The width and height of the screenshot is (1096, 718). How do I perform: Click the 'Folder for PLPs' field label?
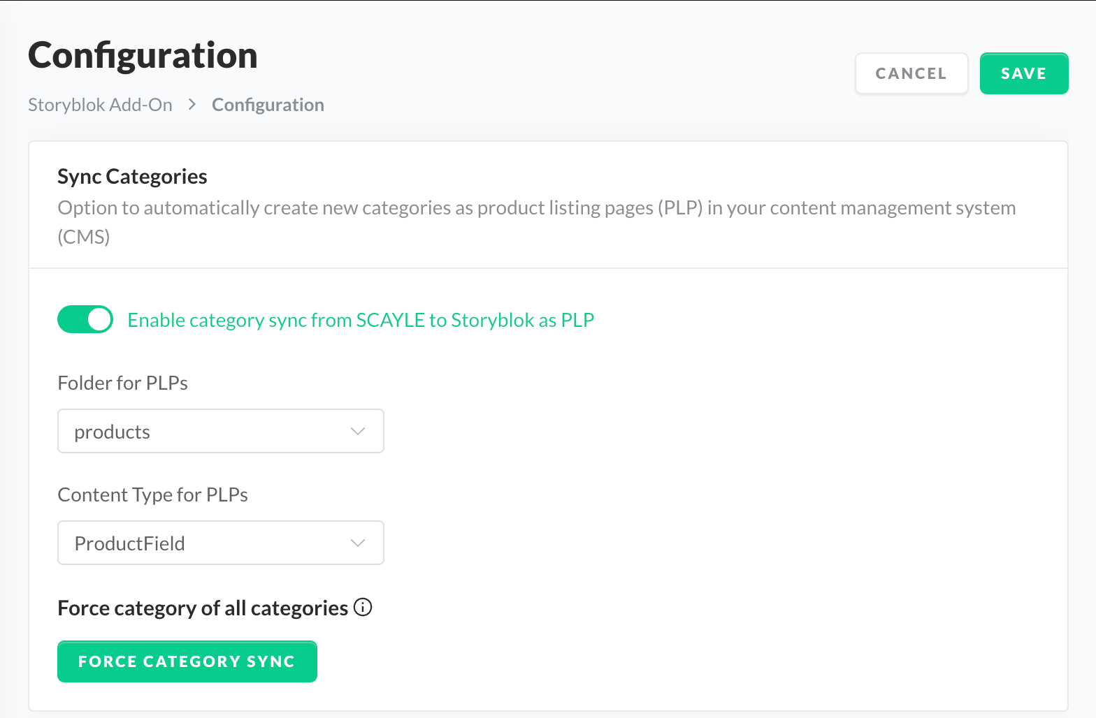tap(122, 383)
